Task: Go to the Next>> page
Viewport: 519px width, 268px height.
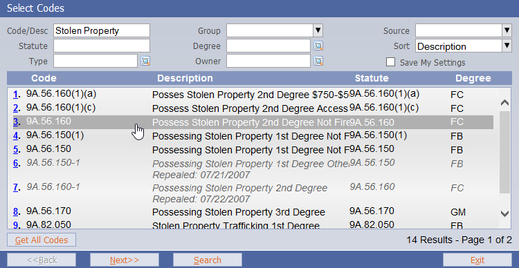Action: coord(125,260)
